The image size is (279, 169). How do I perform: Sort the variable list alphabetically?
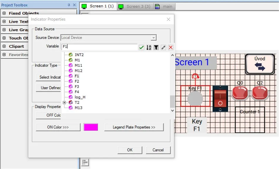coord(149,47)
